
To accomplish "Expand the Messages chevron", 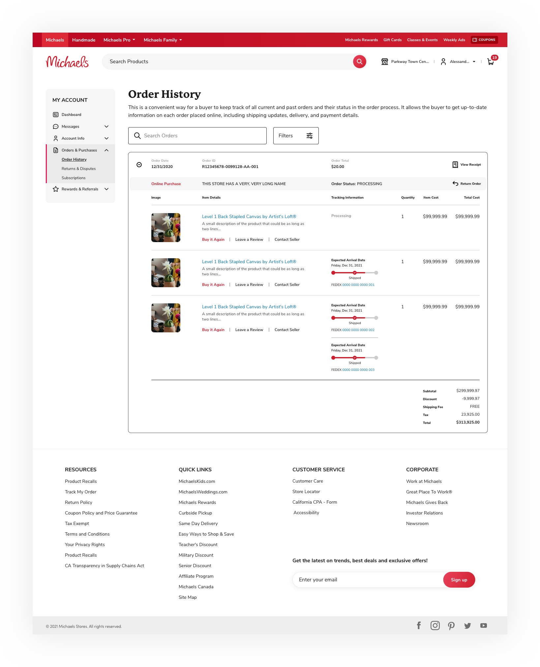I will (x=106, y=126).
